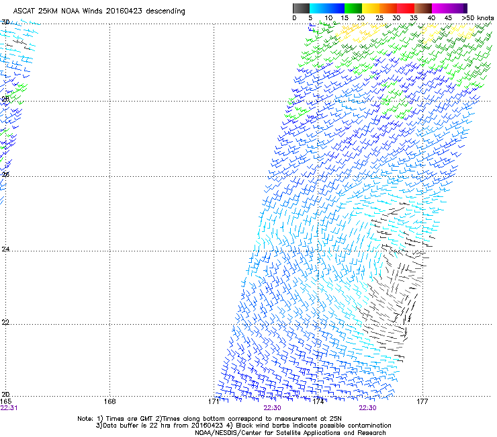
Task: Click note "Data buffer is 22 hrs" line
Action: point(244,426)
